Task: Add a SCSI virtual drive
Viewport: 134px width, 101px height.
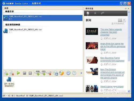Action: coord(43,73)
